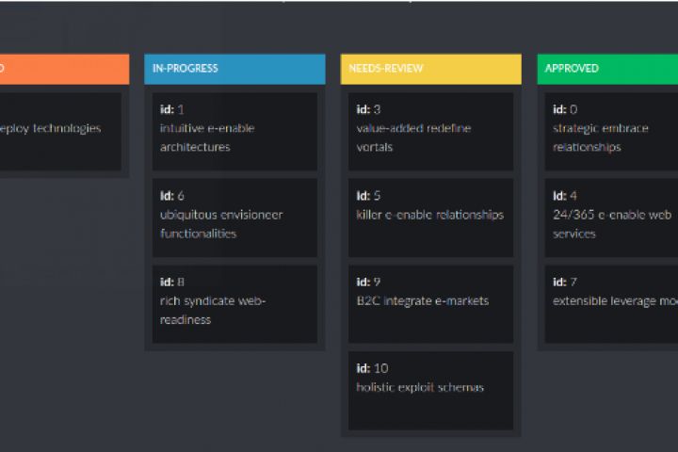Click the rich syndicate web-readiness card
Viewport: 678px width, 452px height.
(234, 304)
